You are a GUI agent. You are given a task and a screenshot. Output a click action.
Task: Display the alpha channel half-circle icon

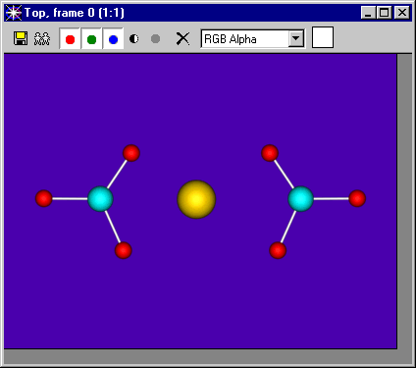(x=133, y=39)
